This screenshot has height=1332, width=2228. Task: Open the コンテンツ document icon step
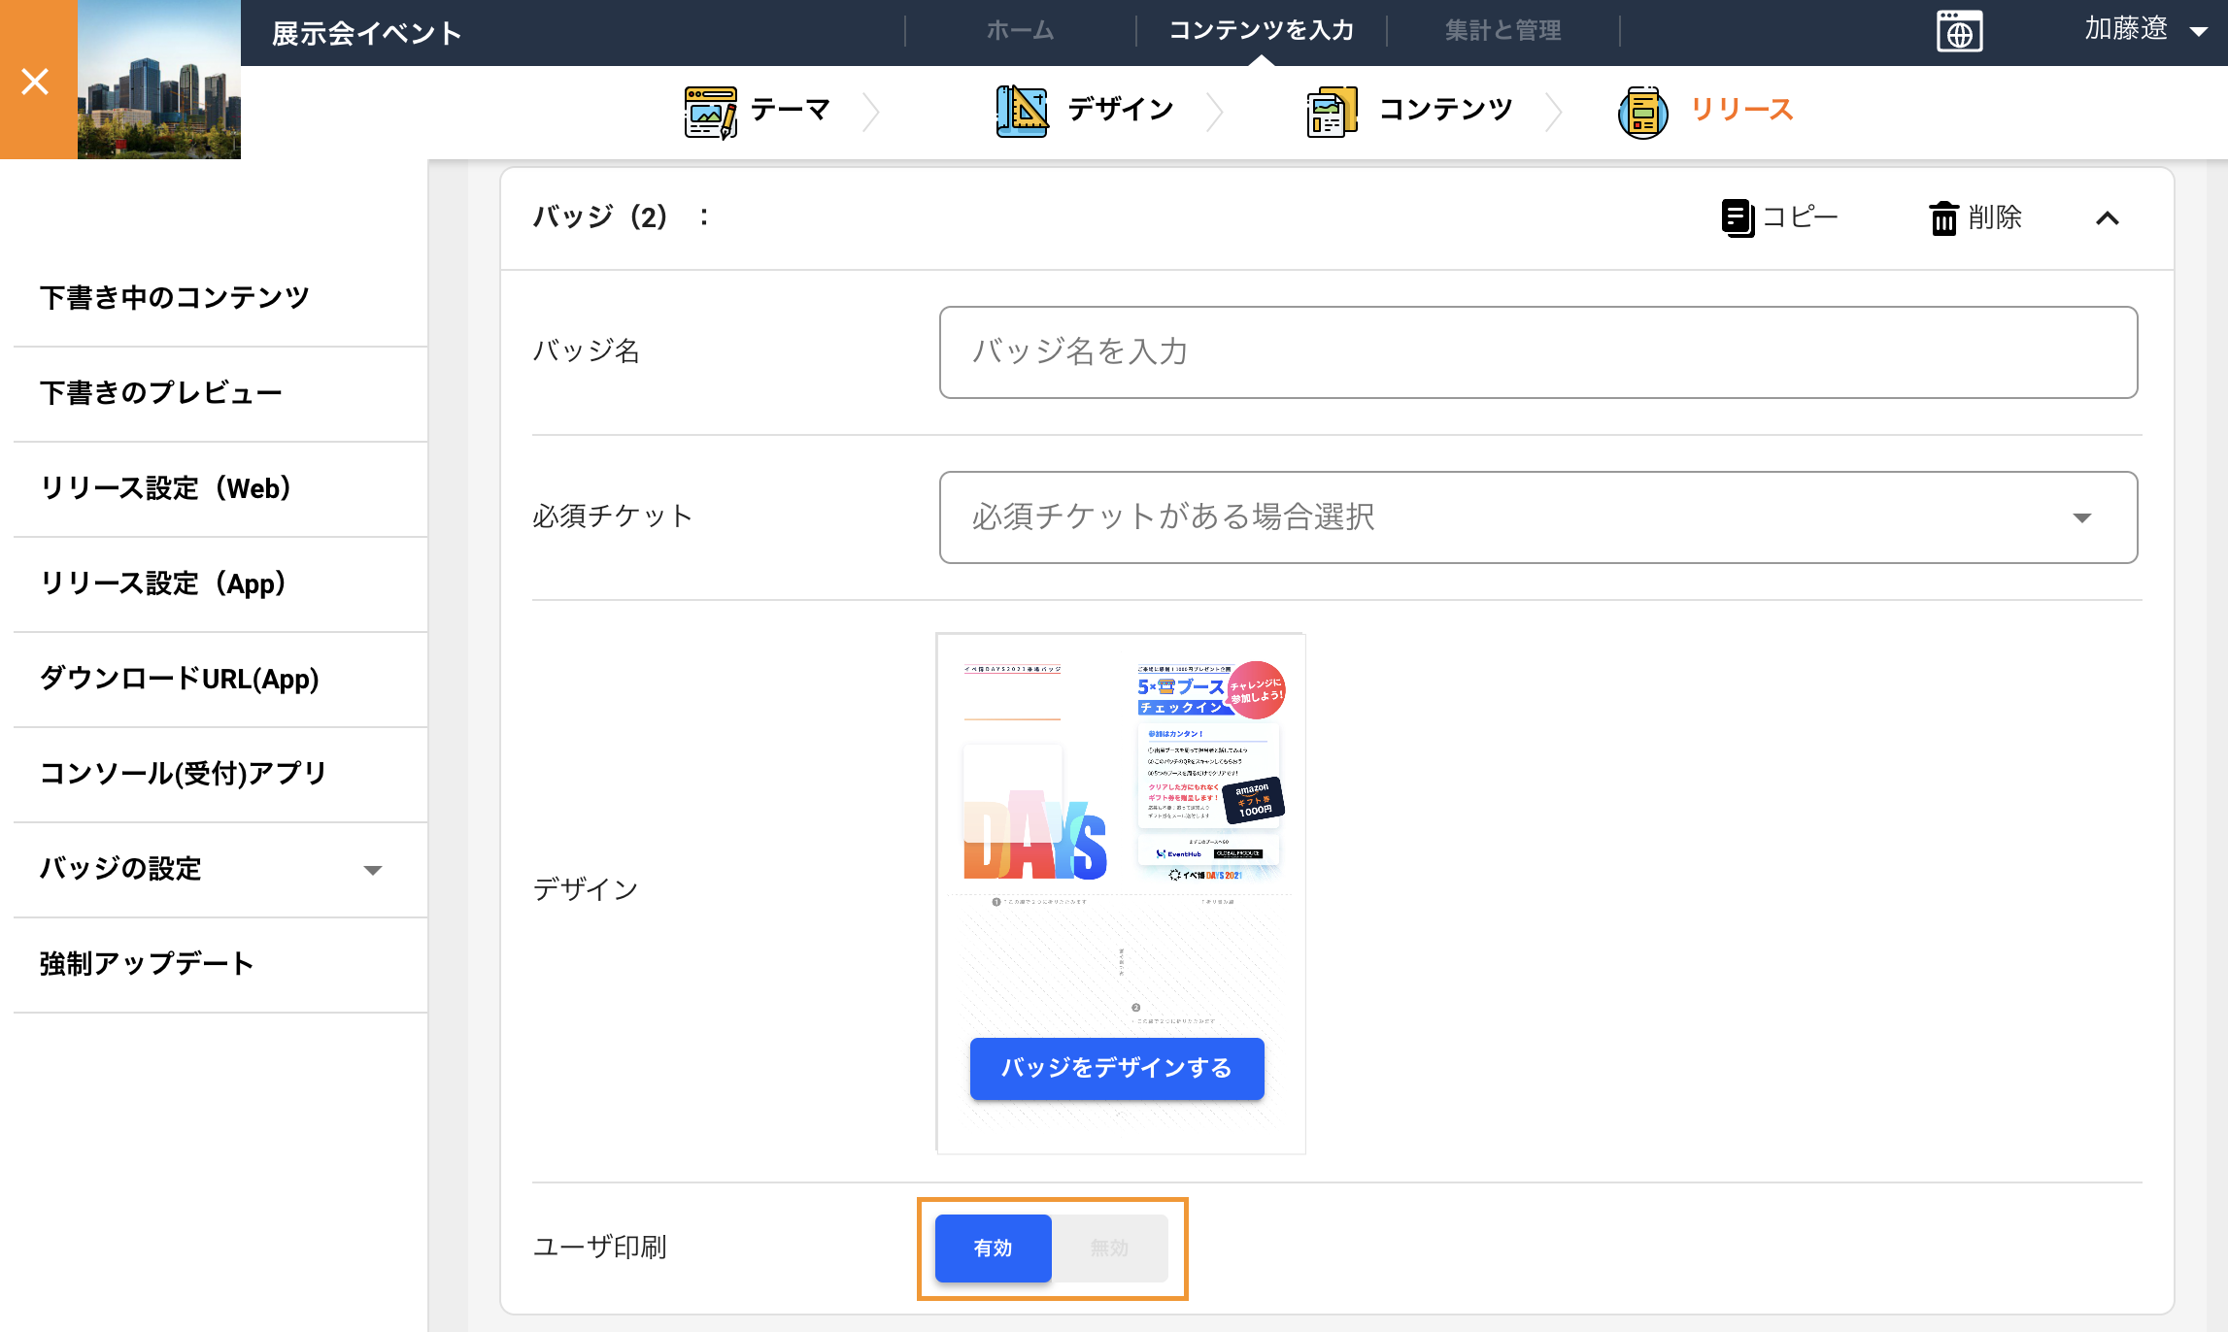[1332, 112]
